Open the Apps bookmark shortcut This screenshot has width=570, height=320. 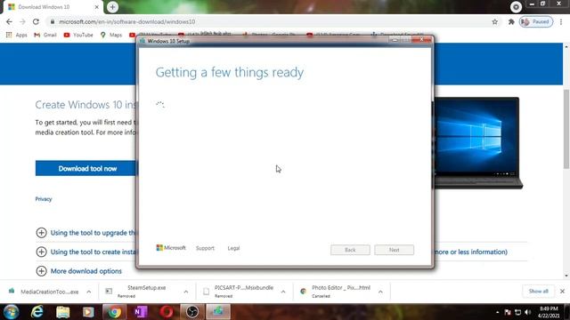click(x=17, y=35)
